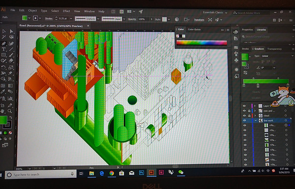This screenshot has width=295, height=189.
Task: Open the Color Guide tab
Action: pos(194,29)
